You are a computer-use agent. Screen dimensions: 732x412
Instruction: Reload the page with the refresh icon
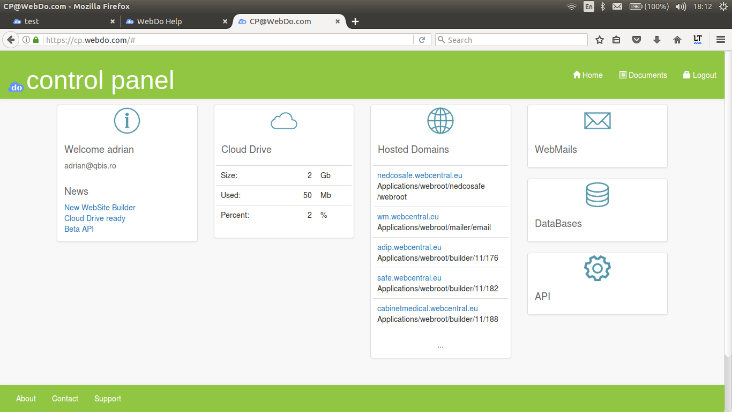click(422, 40)
